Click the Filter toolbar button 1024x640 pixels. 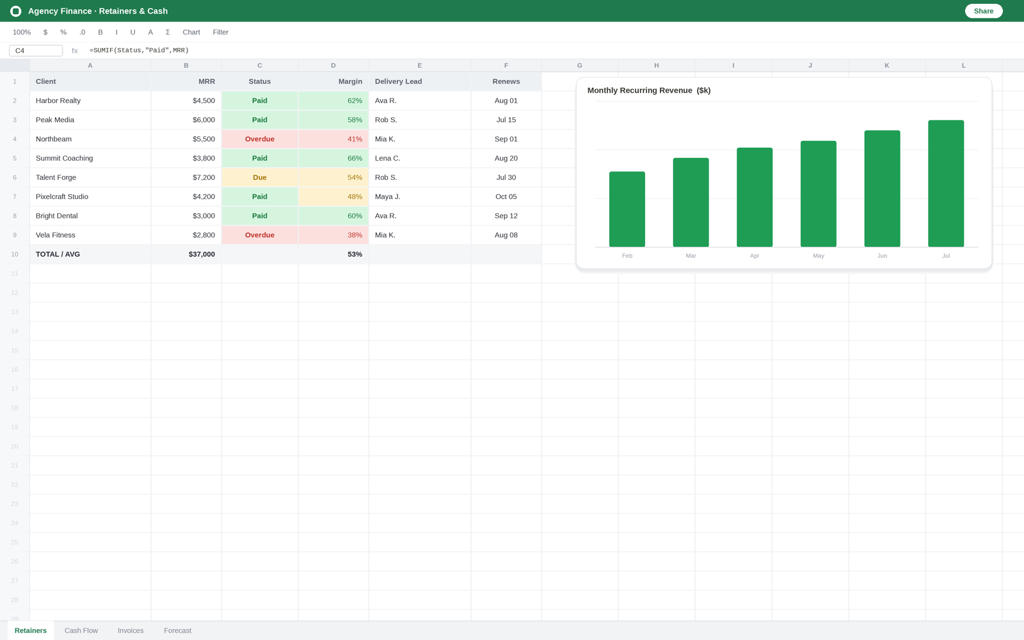point(221,32)
